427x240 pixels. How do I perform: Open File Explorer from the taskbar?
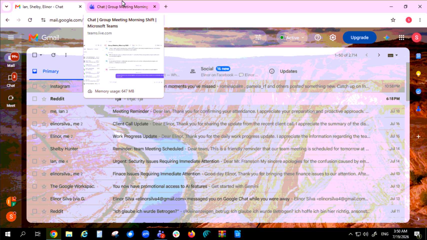[69, 234]
